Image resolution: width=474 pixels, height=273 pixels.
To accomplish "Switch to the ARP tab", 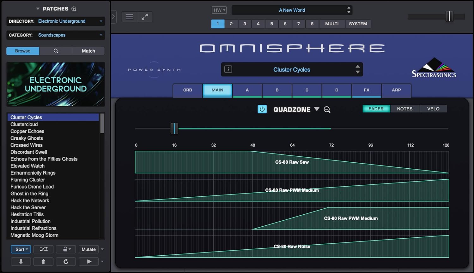I will click(396, 90).
